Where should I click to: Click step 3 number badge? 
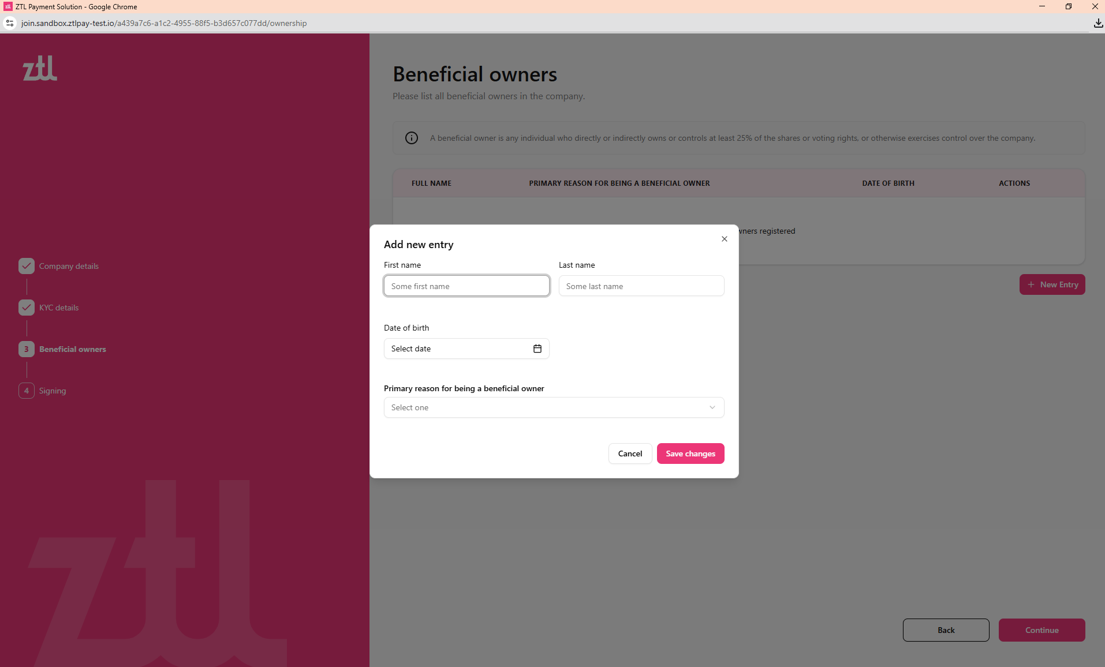point(27,349)
